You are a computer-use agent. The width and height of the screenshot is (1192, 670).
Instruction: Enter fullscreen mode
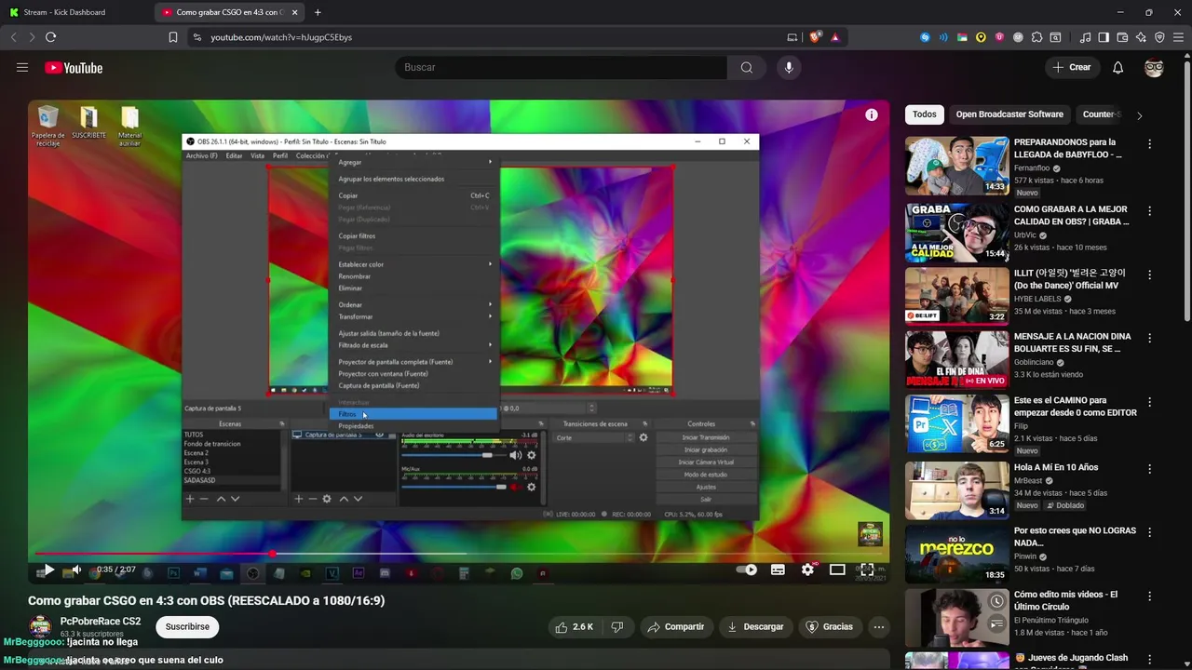(867, 569)
